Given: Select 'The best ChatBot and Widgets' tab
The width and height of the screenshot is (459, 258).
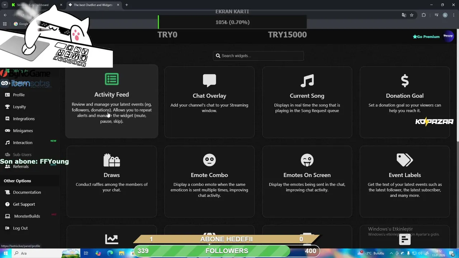Looking at the screenshot, I should pos(94,5).
